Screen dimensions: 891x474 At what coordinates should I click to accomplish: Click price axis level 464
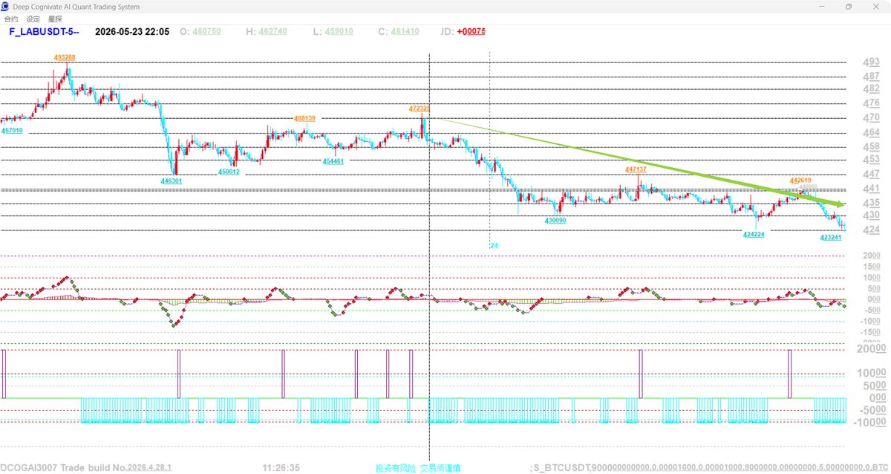(x=871, y=133)
